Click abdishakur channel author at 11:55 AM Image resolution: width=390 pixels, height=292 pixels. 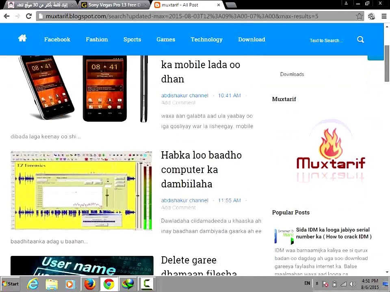(x=184, y=200)
